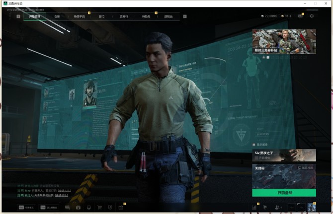The width and height of the screenshot is (333, 214).
Task: Click the [申请入队] chat link
Action: pos(64,191)
